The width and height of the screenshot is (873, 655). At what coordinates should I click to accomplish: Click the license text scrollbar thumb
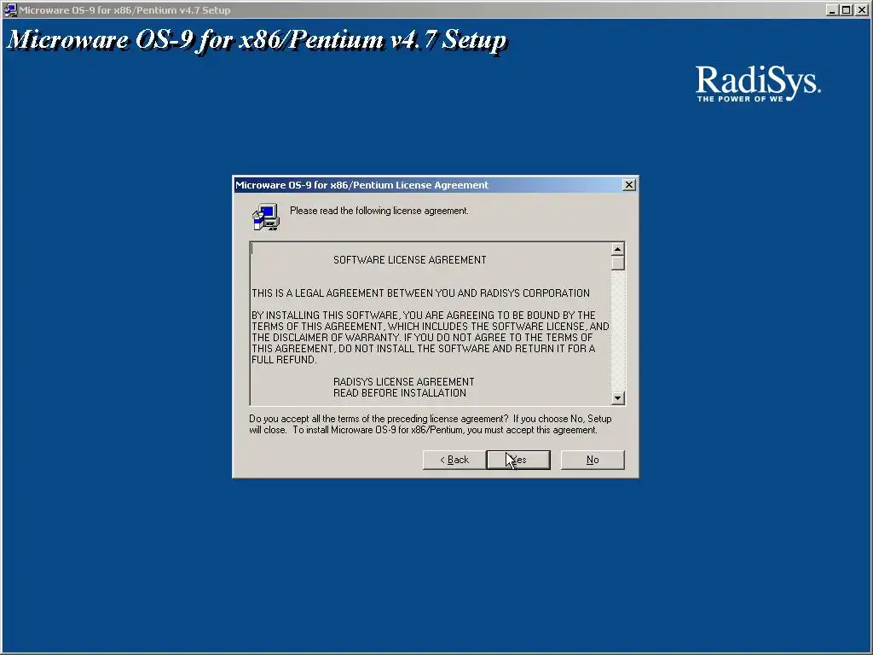click(x=617, y=263)
